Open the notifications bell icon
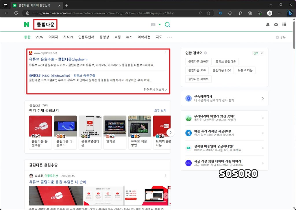Screen dimensions: 296x210 coord(268,25)
